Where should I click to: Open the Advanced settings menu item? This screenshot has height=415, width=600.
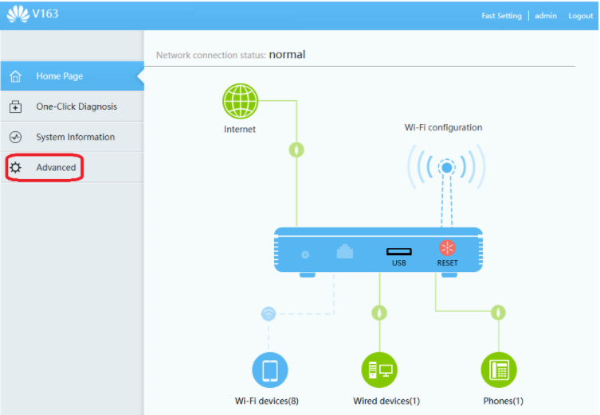point(73,168)
